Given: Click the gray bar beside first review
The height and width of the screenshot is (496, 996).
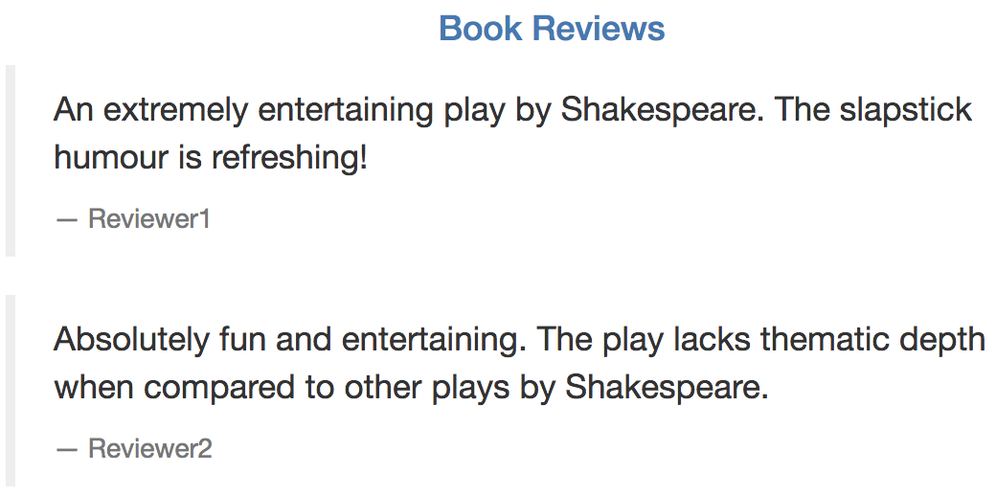Looking at the screenshot, I should click(x=11, y=161).
